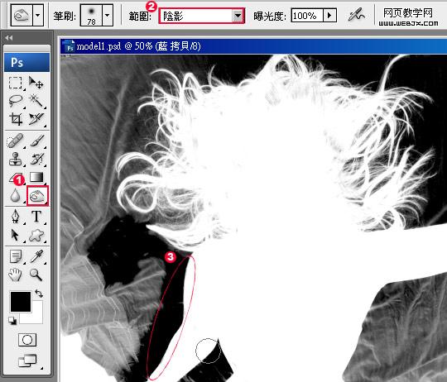
Task: Select the Blur tool
Action: (x=15, y=196)
